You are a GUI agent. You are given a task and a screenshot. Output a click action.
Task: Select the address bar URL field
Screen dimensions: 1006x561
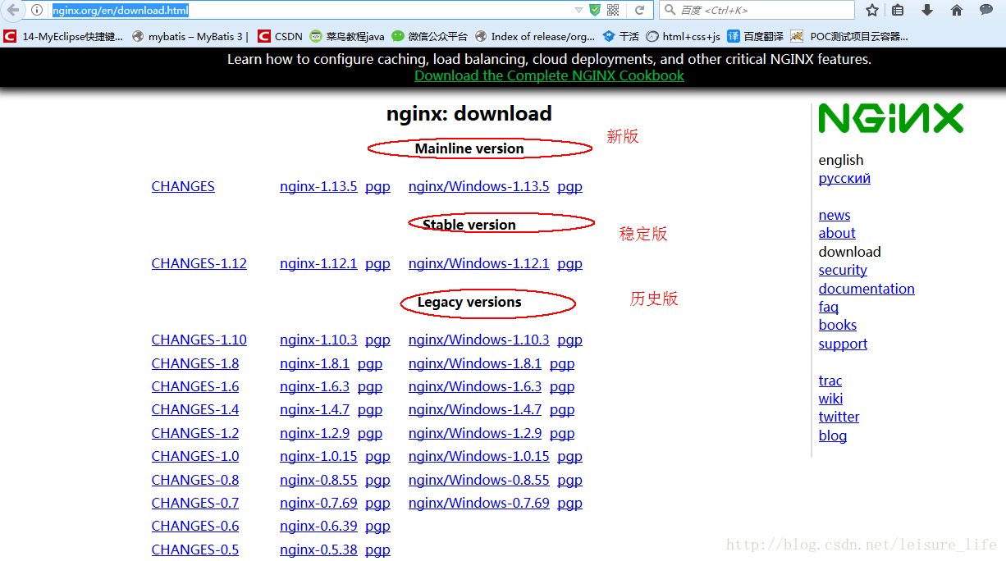(x=312, y=11)
